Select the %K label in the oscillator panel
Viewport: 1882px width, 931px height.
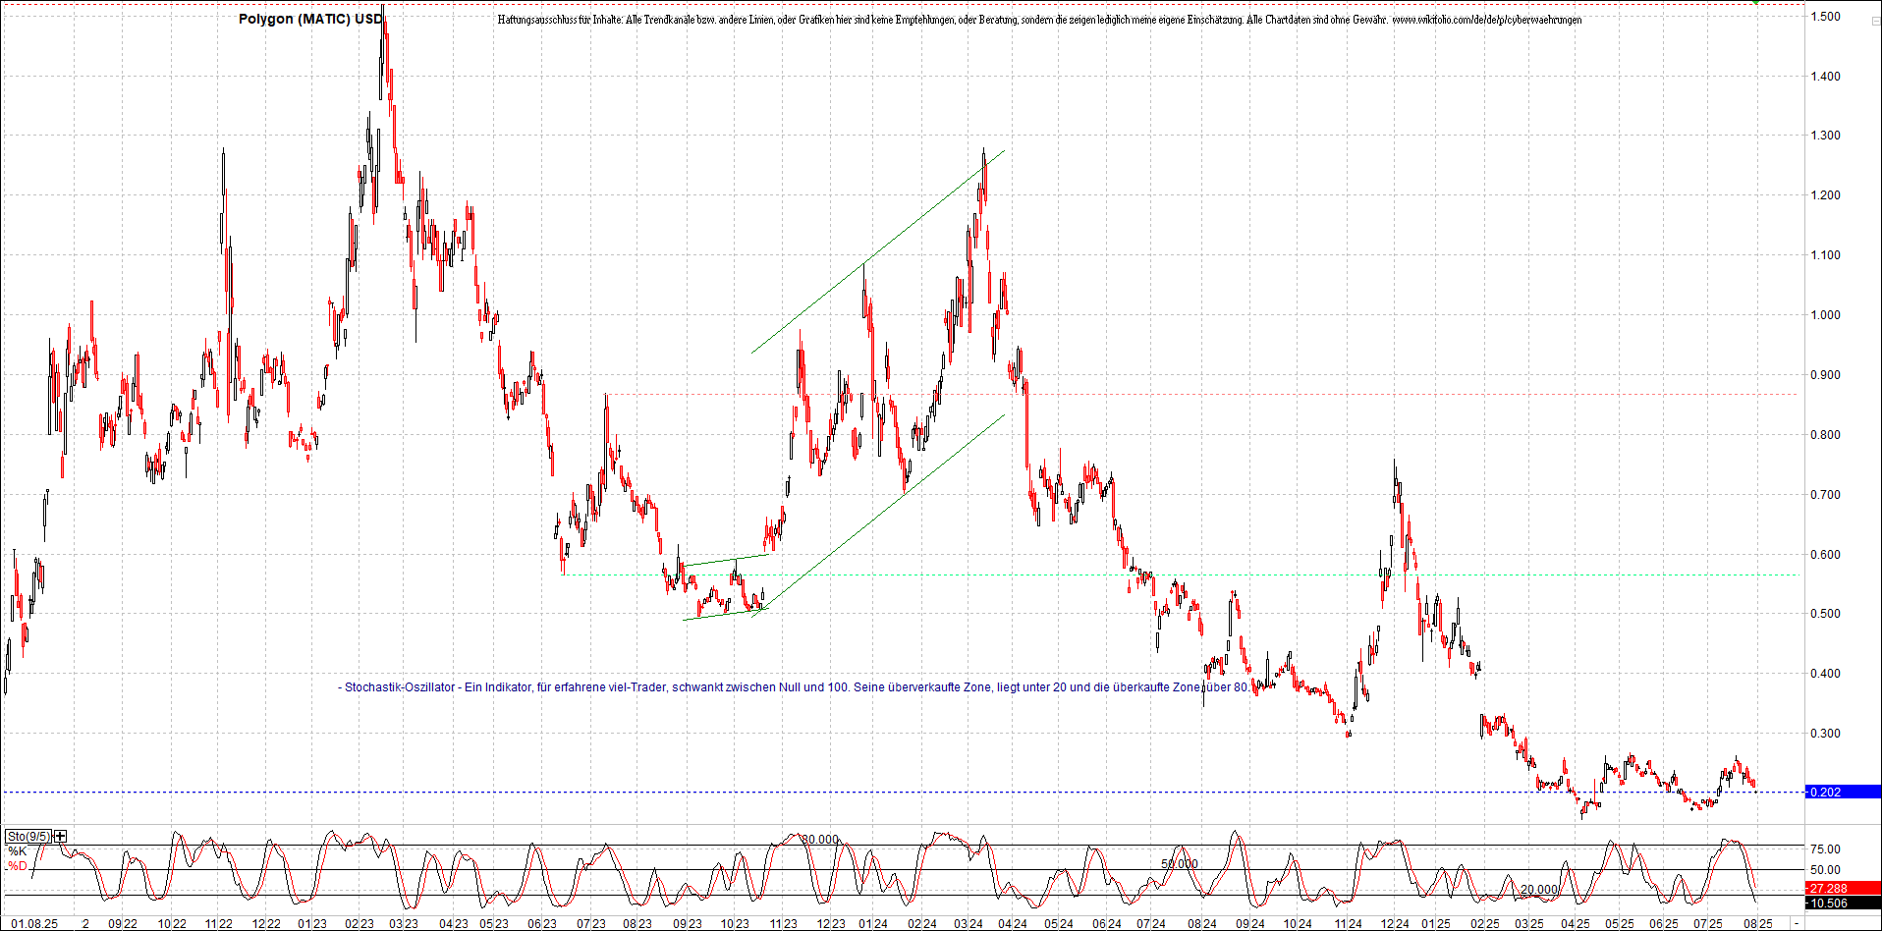(16, 849)
